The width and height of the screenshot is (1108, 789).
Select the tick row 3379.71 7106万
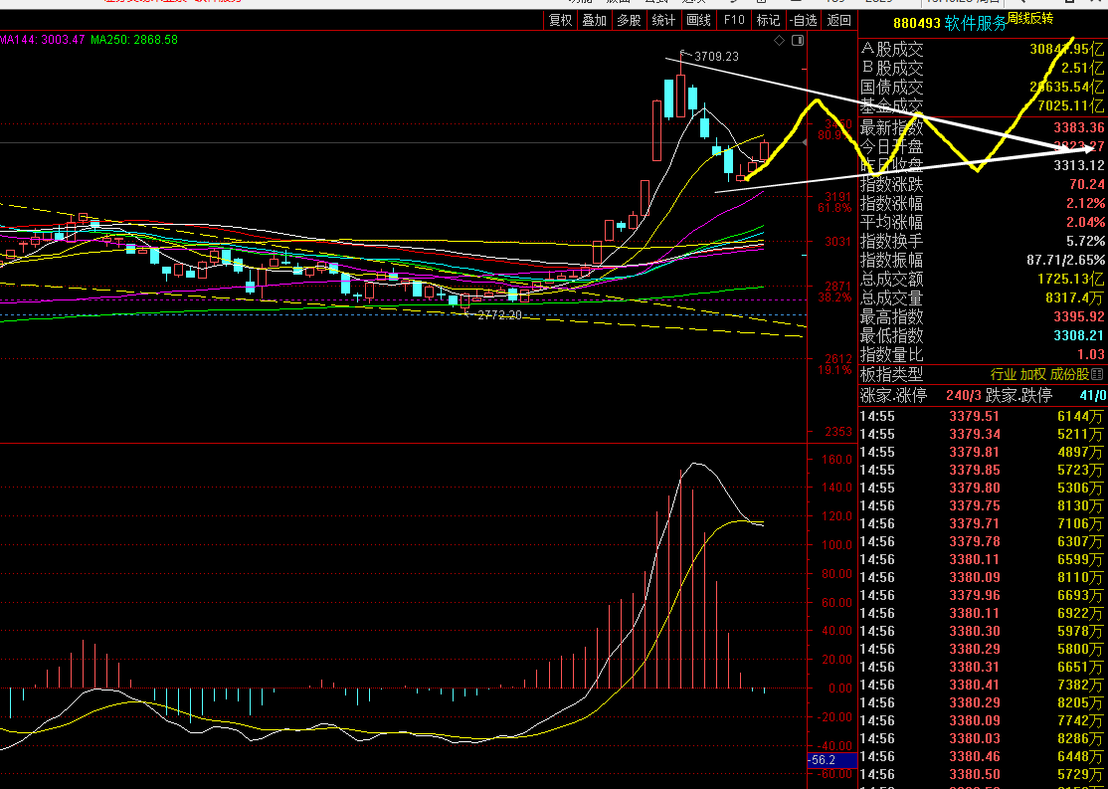point(983,524)
